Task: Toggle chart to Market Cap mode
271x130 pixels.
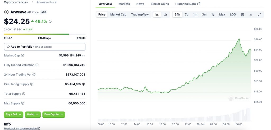Action: [118, 15]
